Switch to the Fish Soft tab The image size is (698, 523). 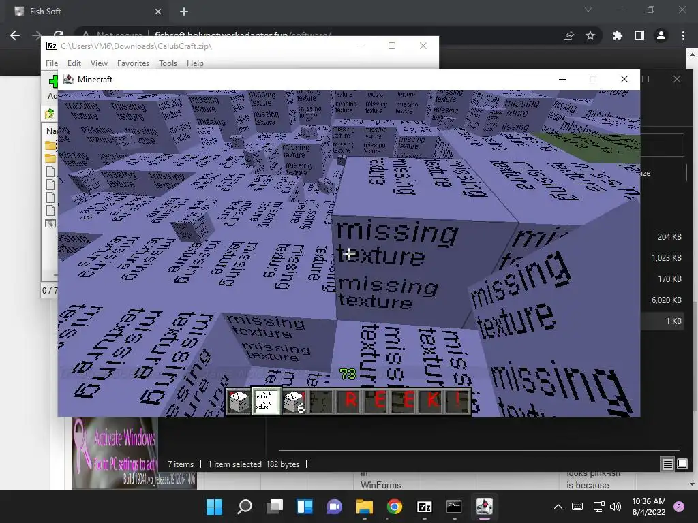pyautogui.click(x=88, y=12)
